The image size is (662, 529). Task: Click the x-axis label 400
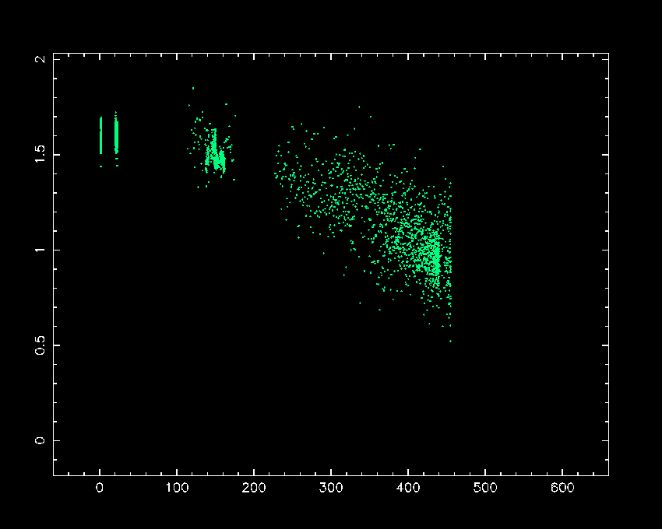408,488
